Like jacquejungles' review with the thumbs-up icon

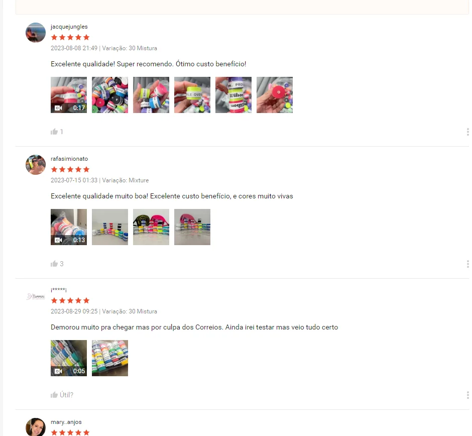click(x=54, y=132)
